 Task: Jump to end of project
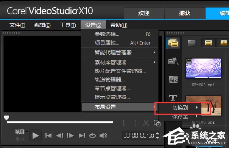(81, 136)
